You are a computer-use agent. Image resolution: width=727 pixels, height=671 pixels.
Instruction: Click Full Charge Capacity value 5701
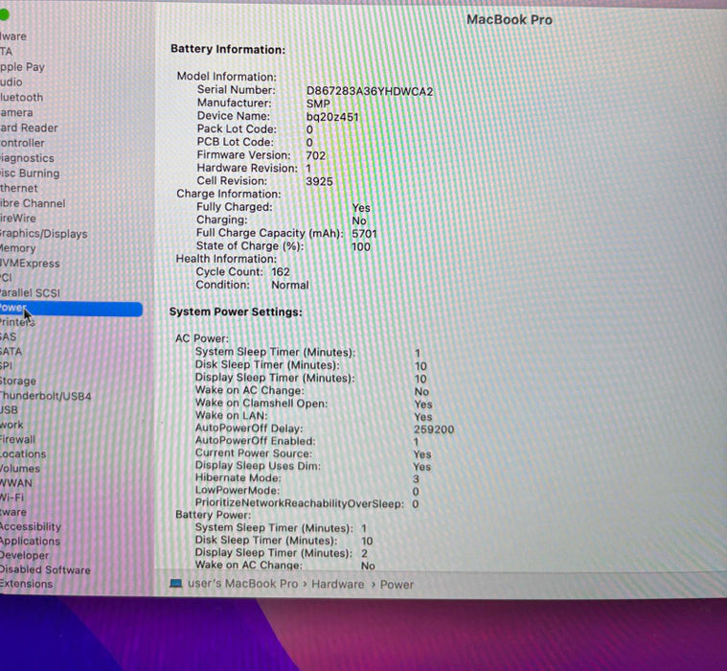(364, 233)
